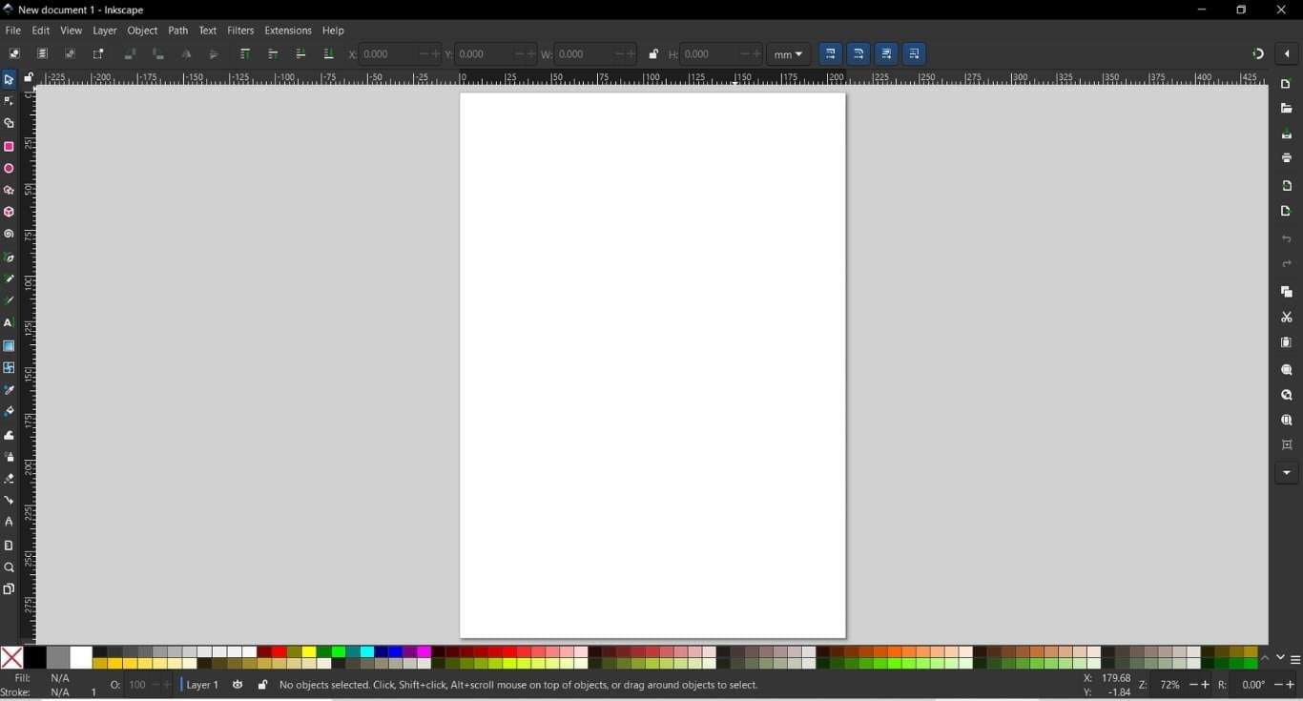The height and width of the screenshot is (701, 1303).
Task: Pick the Eraser tool
Action: [x=9, y=479]
